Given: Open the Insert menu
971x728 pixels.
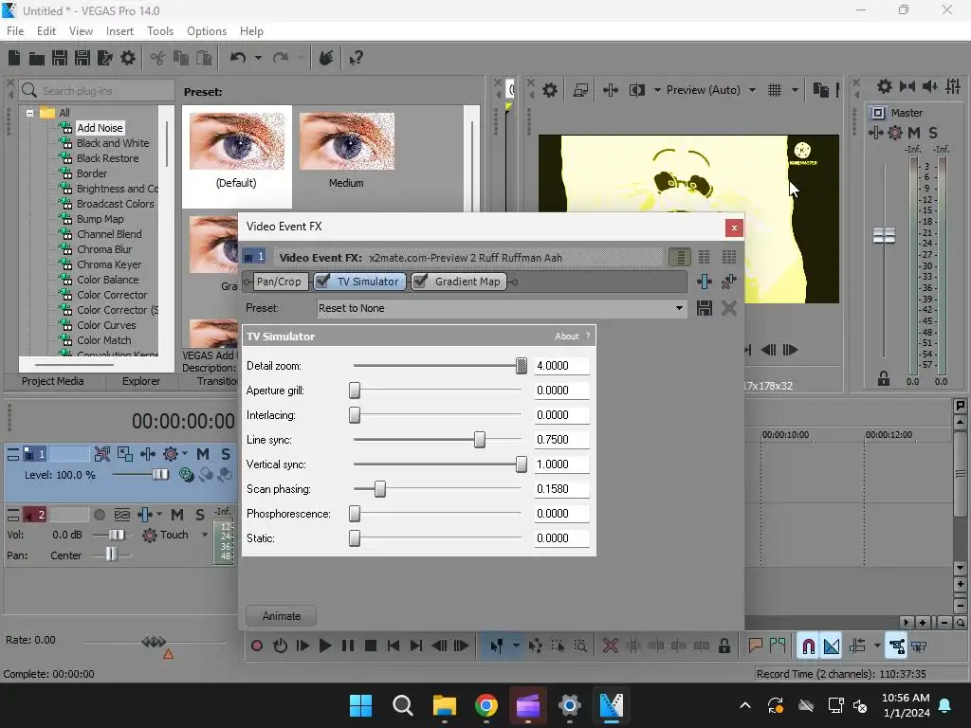Looking at the screenshot, I should point(119,31).
